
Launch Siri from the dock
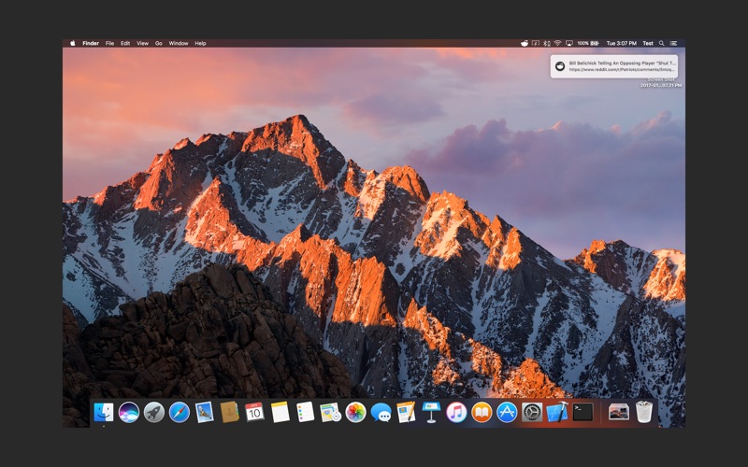point(129,412)
